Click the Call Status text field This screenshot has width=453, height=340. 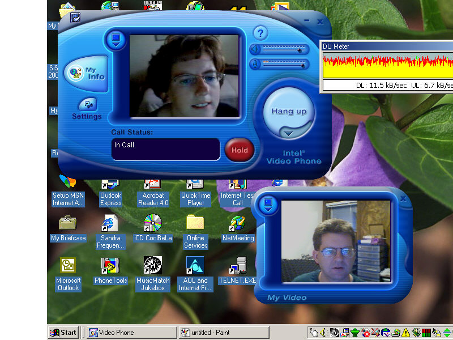coord(165,149)
